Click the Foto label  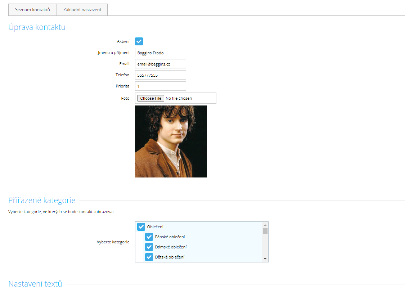click(x=125, y=98)
